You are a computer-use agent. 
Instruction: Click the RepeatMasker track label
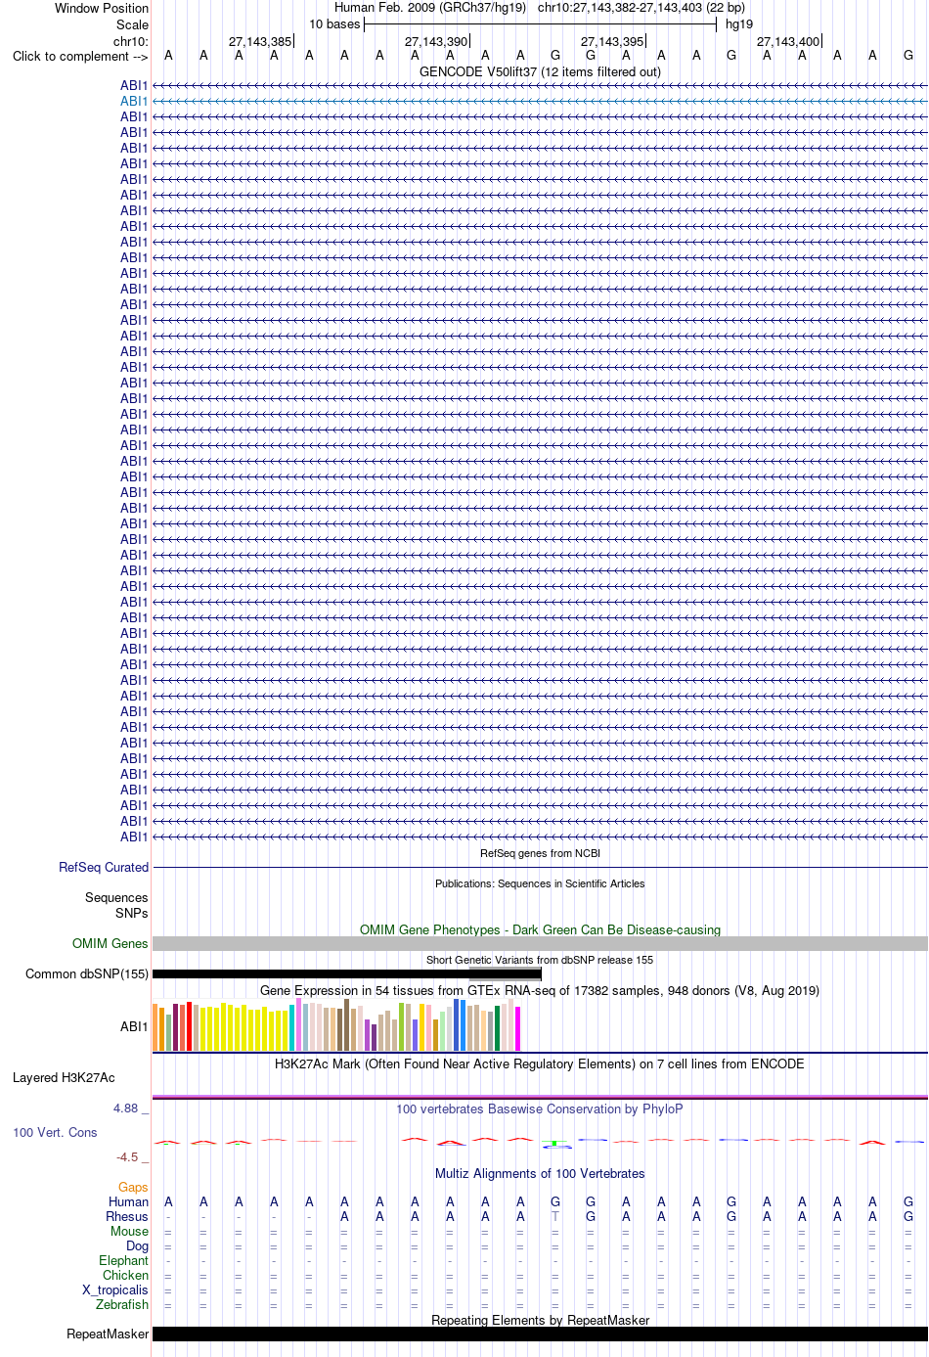(108, 1334)
